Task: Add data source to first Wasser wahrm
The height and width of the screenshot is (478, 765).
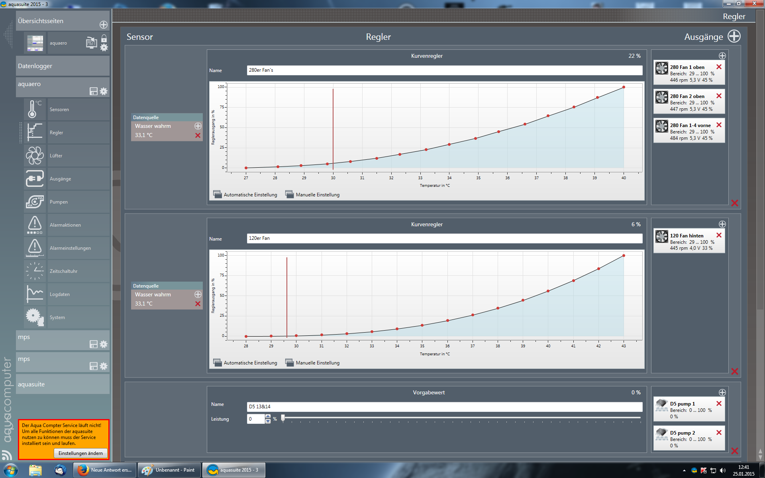Action: (198, 126)
